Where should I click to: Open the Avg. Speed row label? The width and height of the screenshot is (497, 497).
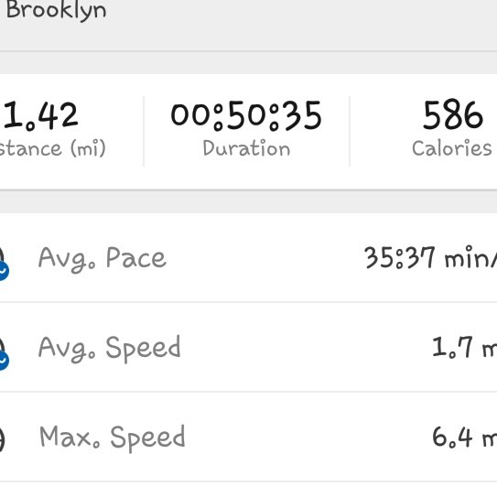pos(109,349)
